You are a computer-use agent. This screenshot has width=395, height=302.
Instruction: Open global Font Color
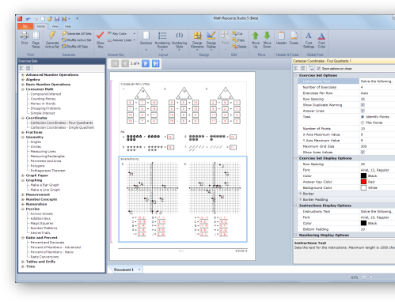tap(321, 40)
